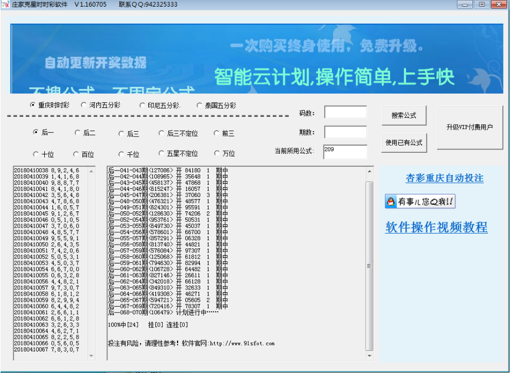Select the 印尼五分彩 option
510x373 pixels.
click(x=144, y=105)
